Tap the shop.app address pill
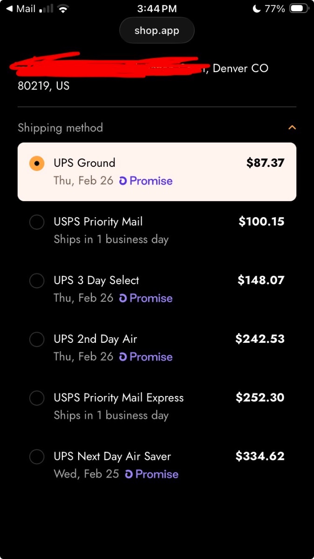This screenshot has height=559, width=314. pos(157,31)
